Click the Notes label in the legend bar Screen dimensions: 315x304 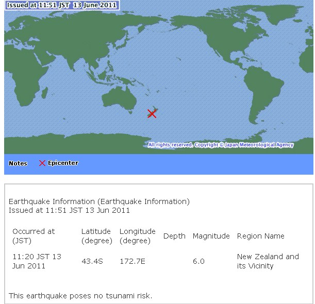18,163
